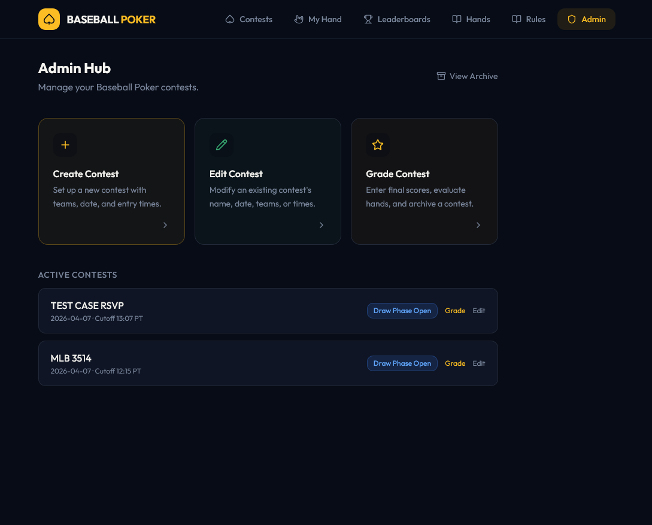The image size is (652, 525).
Task: Click the star icon on Grade Contest
Action: [x=378, y=145]
